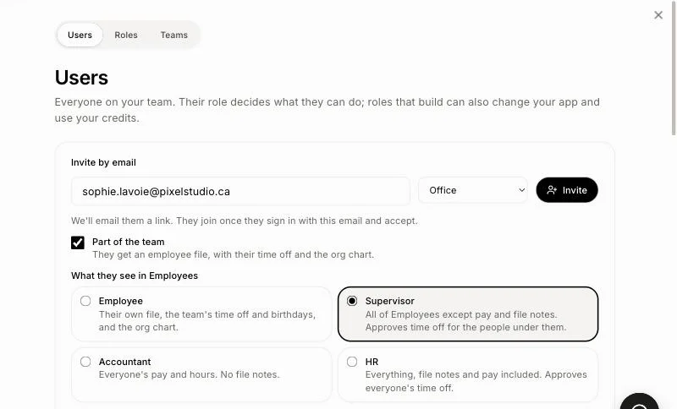Switch to the Roles tab
677x409 pixels.
click(126, 35)
